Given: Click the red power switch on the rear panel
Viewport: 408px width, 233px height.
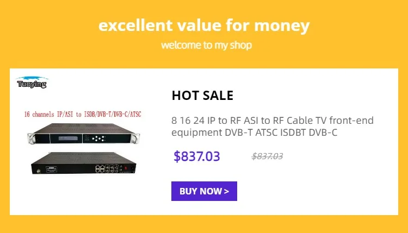Looking at the screenshot, I should (126, 169).
